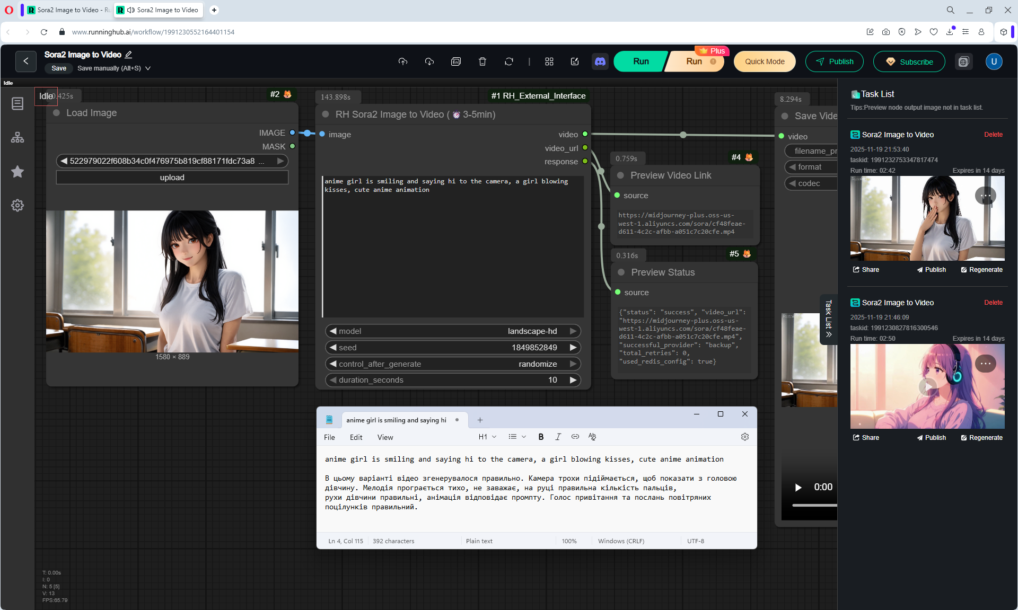The height and width of the screenshot is (610, 1018).
Task: Toggle collapse dot on Preview Status node
Action: click(x=621, y=272)
